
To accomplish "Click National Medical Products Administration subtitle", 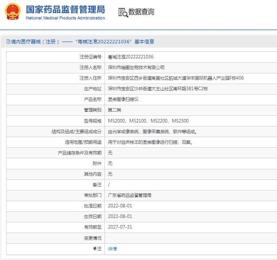I will [x=65, y=18].
